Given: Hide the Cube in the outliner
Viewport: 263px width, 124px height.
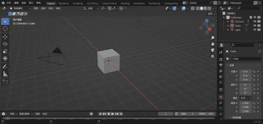Looking at the screenshot, I should [255, 26].
